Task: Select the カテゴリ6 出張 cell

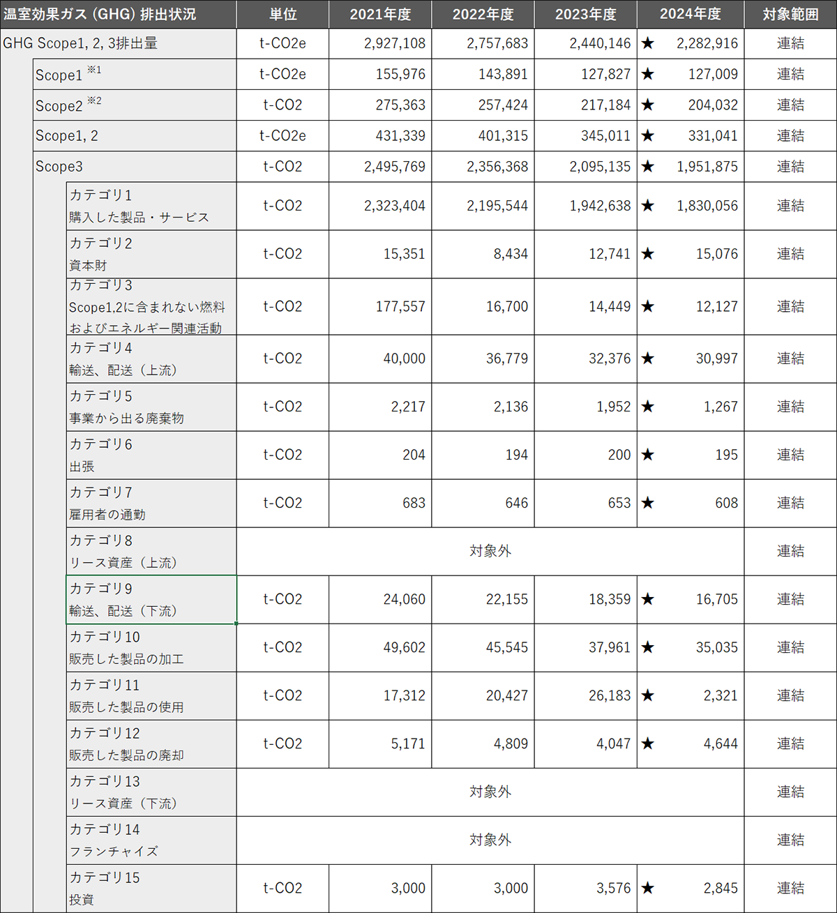Action: click(x=151, y=455)
